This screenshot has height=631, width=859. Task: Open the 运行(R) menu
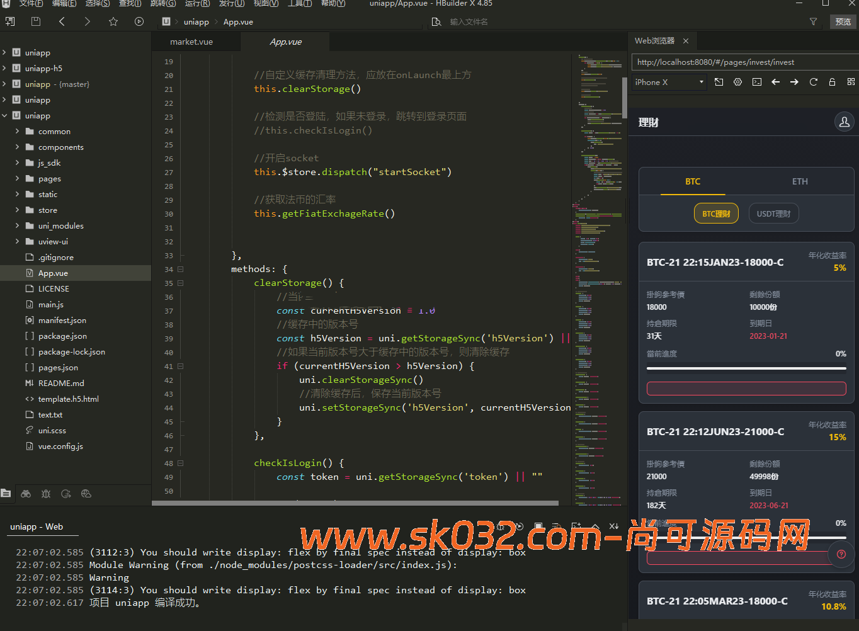click(x=197, y=4)
